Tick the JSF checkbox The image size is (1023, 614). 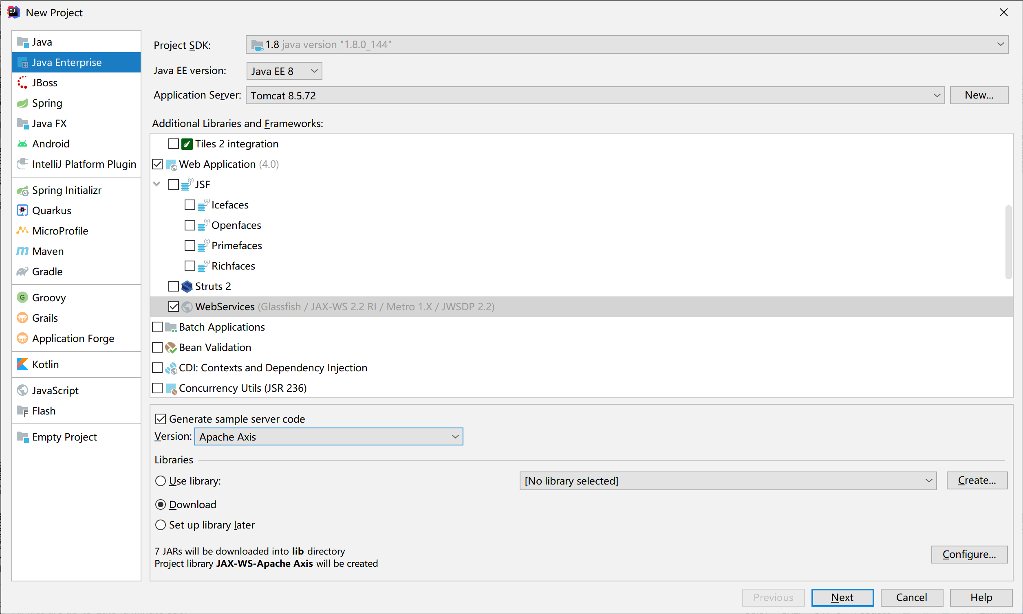(174, 184)
